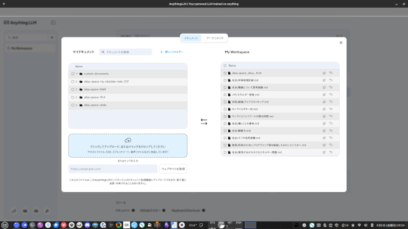Pin the ライブスタッキング.md document

click(324, 102)
